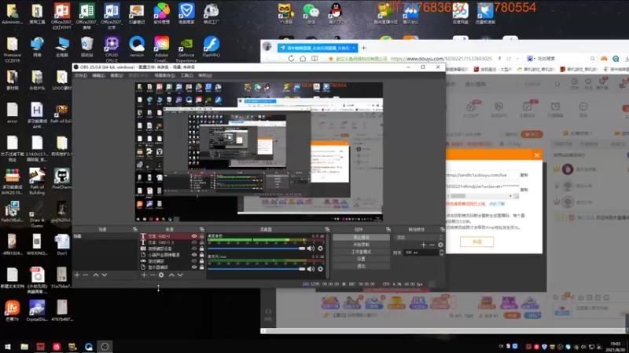Open a new browser tab with the plus button
Viewport: 629px width, 353px height.
pos(364,48)
